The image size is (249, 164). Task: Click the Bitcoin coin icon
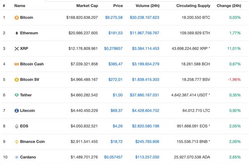point(16,17)
